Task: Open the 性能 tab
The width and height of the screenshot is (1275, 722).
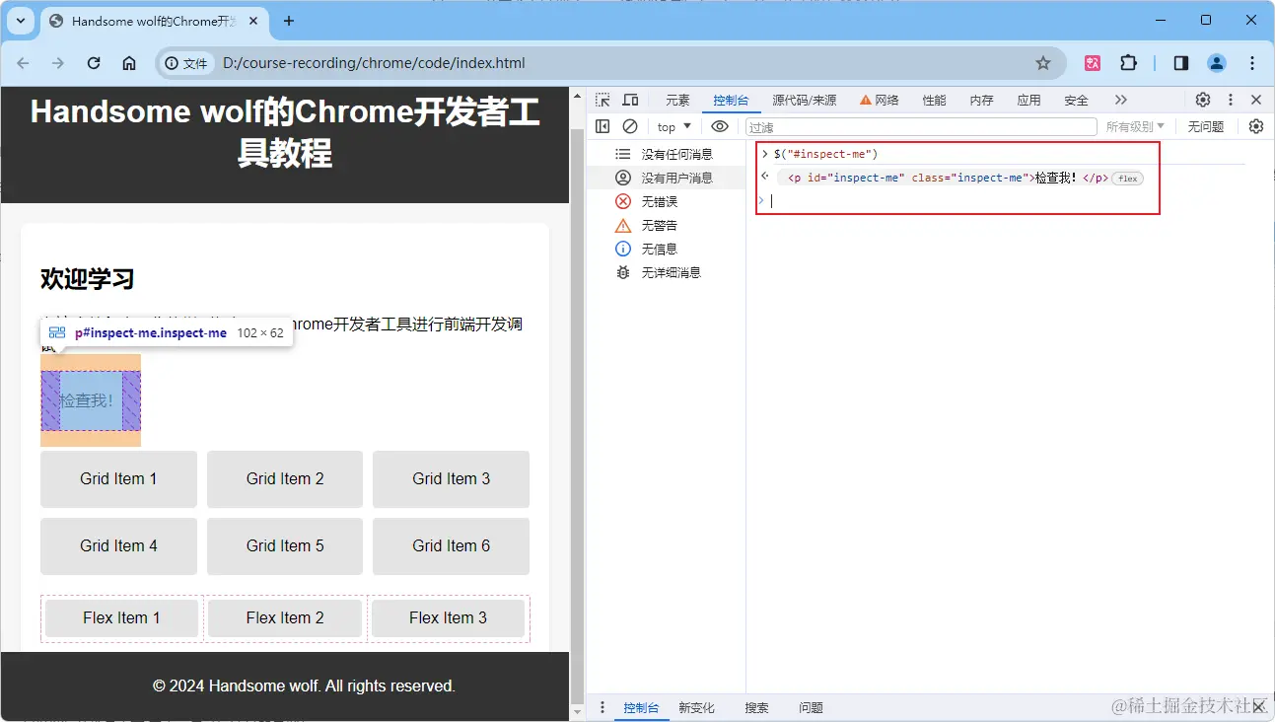Action: click(x=934, y=101)
